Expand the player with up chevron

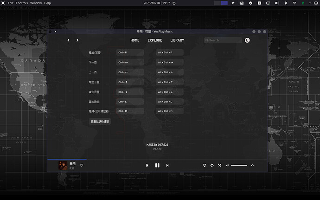coord(252,165)
